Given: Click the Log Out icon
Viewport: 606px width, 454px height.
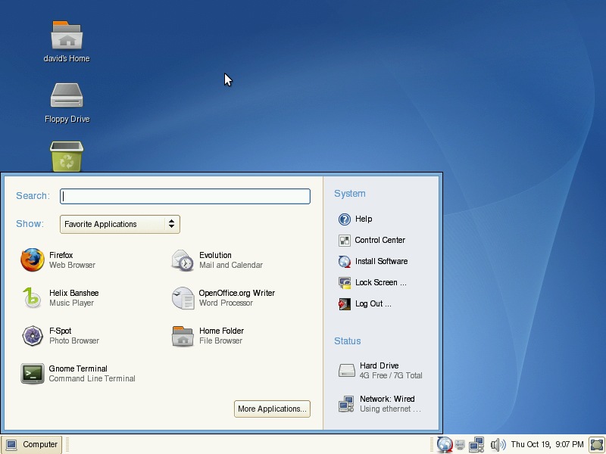Looking at the screenshot, I should tap(344, 304).
